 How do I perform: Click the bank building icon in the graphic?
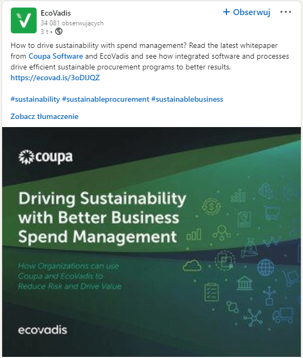click(x=244, y=283)
